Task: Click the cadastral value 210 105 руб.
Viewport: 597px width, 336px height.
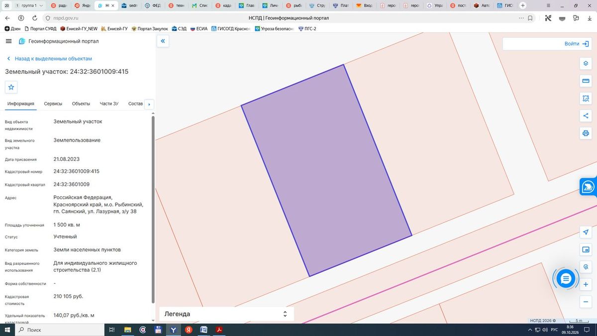Action: pyautogui.click(x=68, y=297)
